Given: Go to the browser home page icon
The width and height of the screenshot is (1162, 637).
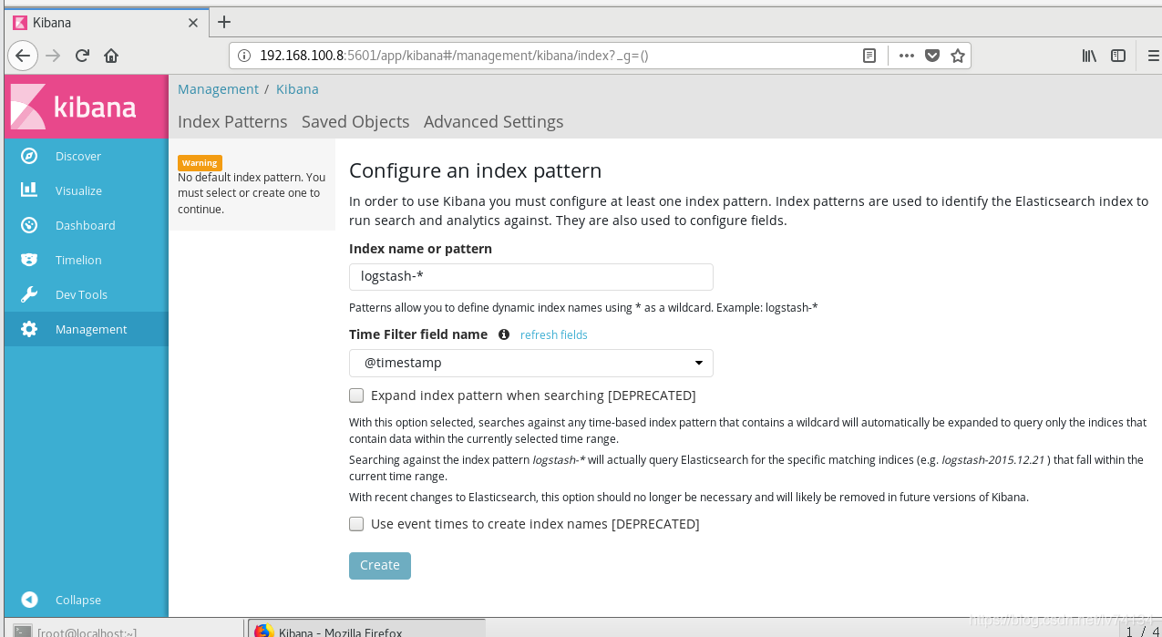Looking at the screenshot, I should click(111, 56).
